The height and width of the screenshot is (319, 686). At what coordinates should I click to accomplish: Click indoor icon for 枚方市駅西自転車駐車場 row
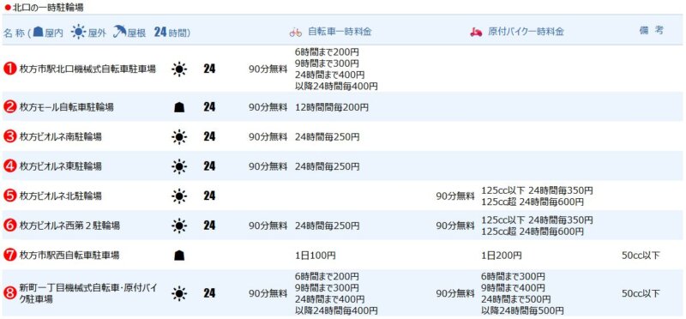pos(179,255)
